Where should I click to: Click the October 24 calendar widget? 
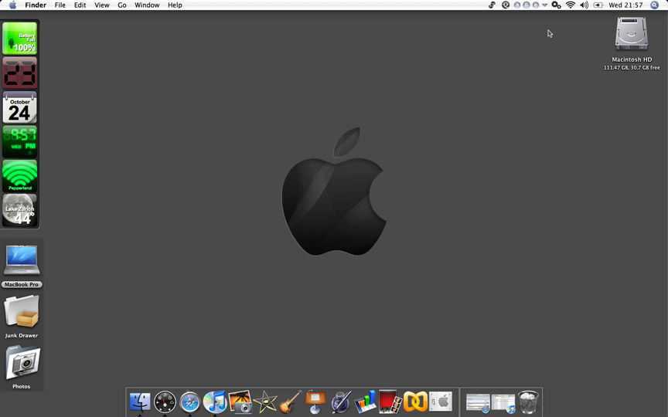[x=19, y=107]
